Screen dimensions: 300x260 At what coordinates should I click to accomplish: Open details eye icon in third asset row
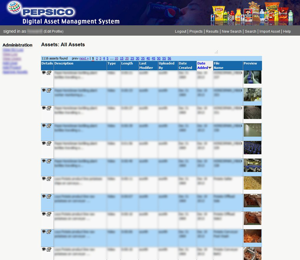(44, 108)
